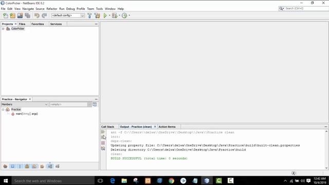Open the Navigate menu

tap(28, 9)
